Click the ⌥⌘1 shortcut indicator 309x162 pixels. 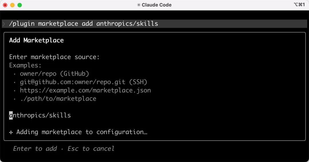tap(299, 5)
